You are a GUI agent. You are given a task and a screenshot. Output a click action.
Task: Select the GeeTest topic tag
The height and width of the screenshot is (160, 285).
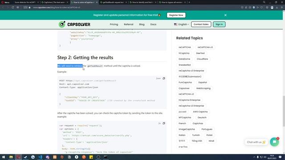[200, 53]
